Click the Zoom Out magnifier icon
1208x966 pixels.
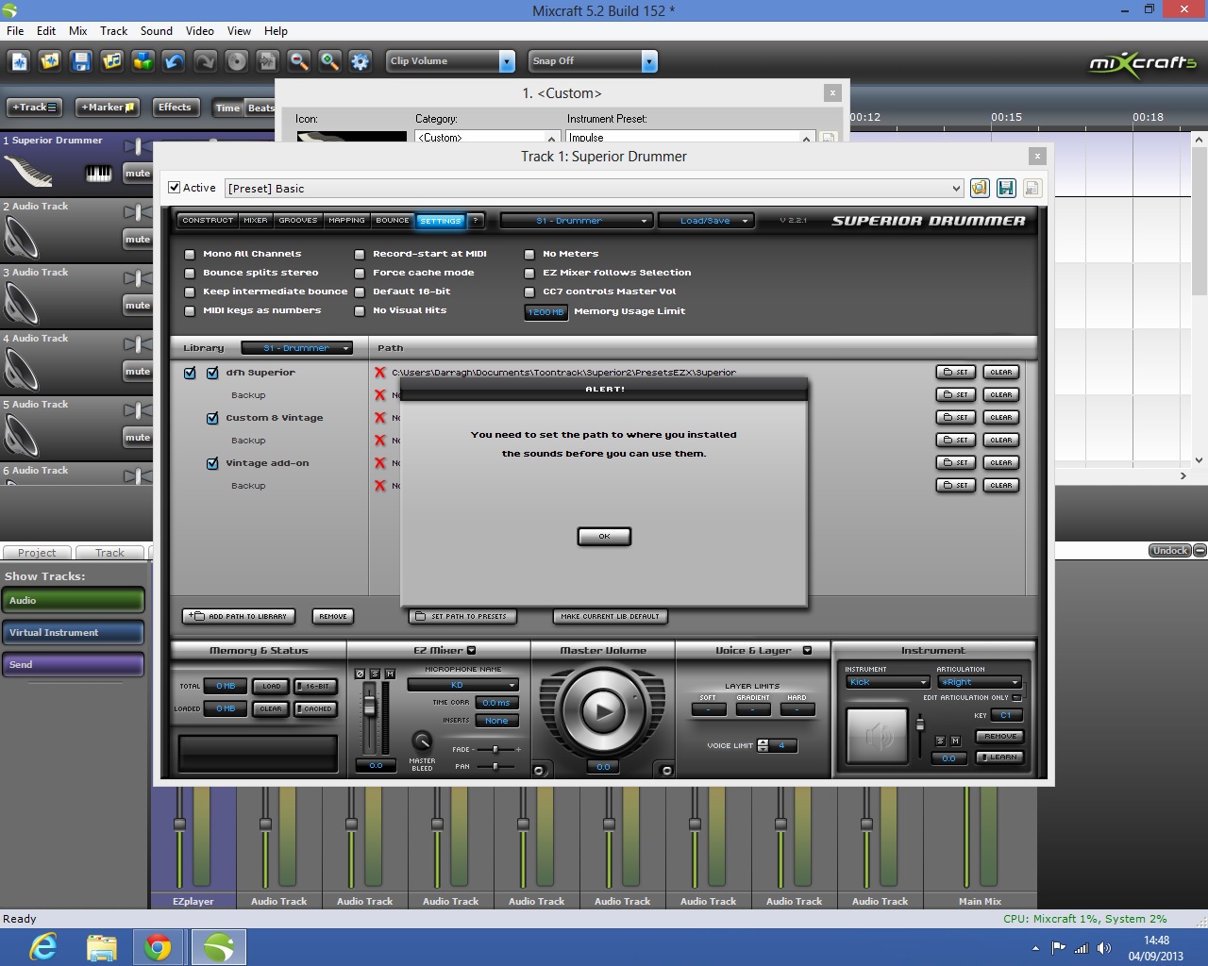(299, 61)
